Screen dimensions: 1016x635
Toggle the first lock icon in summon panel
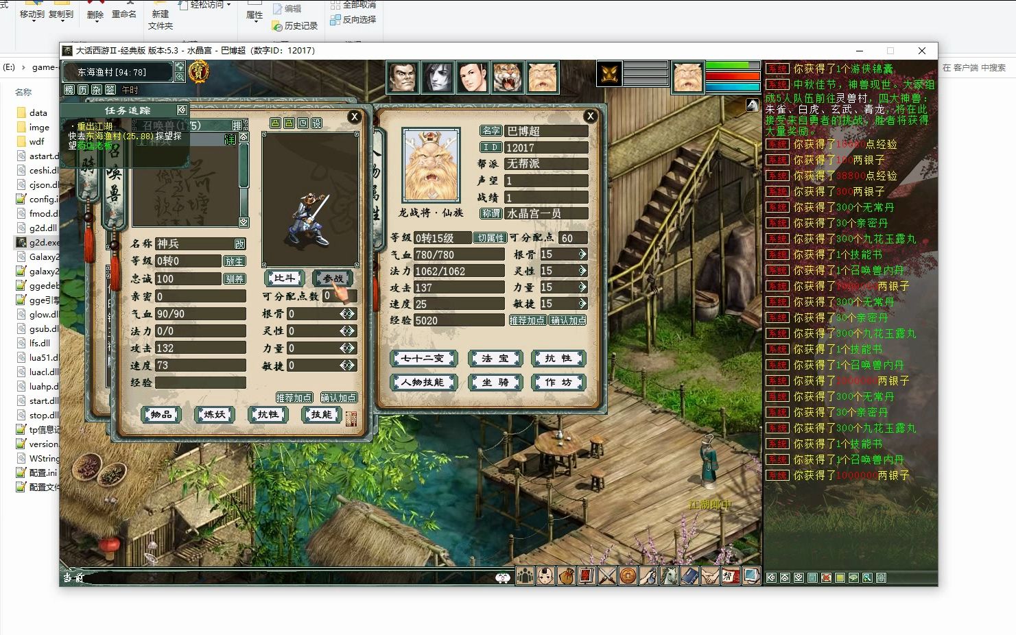[x=275, y=123]
